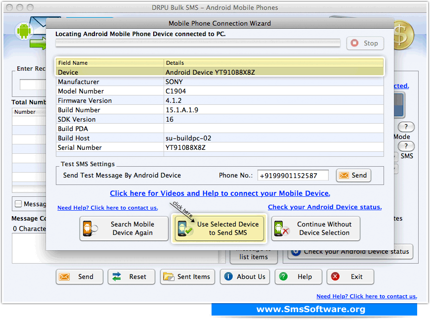The height and width of the screenshot is (320, 430).
Task: Select Firmware Version 4.1.2 row
Action: (x=219, y=100)
